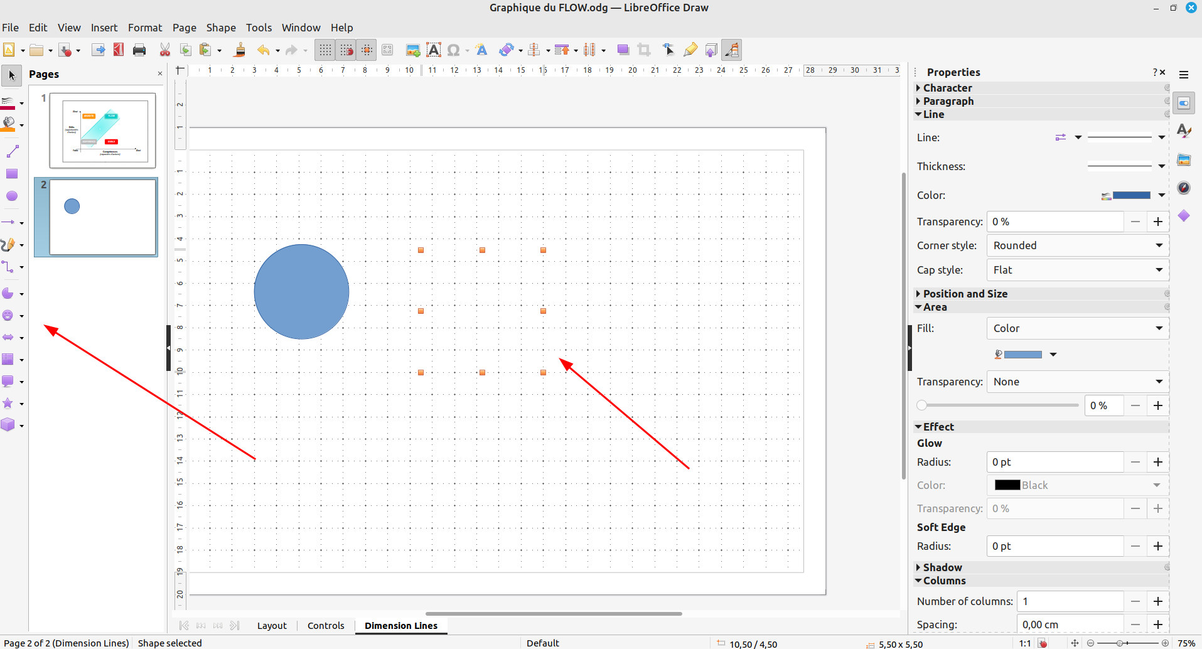Open the Shape menu
The width and height of the screenshot is (1202, 649).
pyautogui.click(x=221, y=28)
